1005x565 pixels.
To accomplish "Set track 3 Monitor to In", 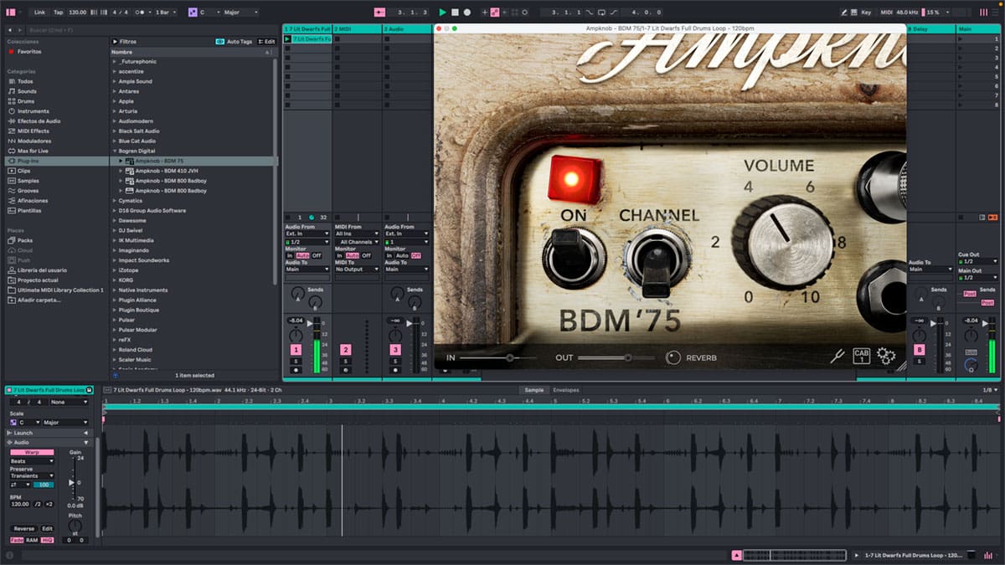I will click(389, 255).
